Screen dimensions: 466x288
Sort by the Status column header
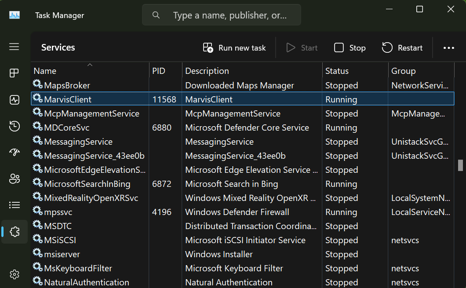pos(337,71)
